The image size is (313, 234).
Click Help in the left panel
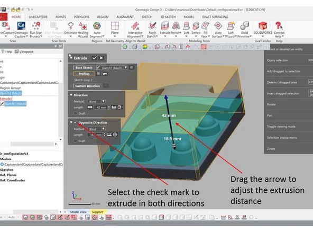(x=6, y=52)
